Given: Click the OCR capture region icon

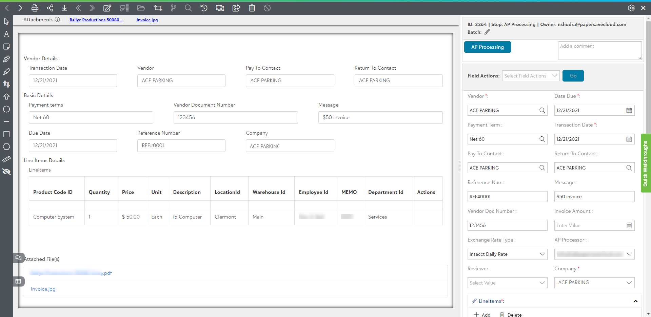Looking at the screenshot, I should (x=220, y=8).
